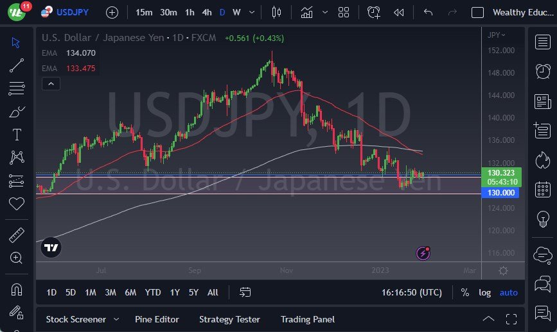Select the trend line drawing tool
Viewport: 557px width, 332px height.
16,65
